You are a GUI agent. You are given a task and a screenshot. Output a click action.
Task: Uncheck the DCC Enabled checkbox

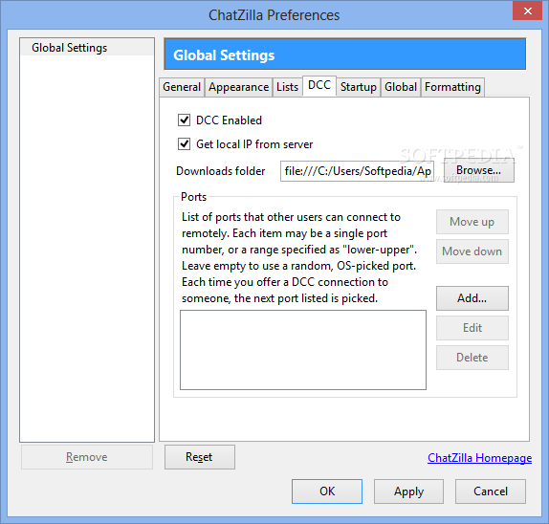[x=185, y=120]
